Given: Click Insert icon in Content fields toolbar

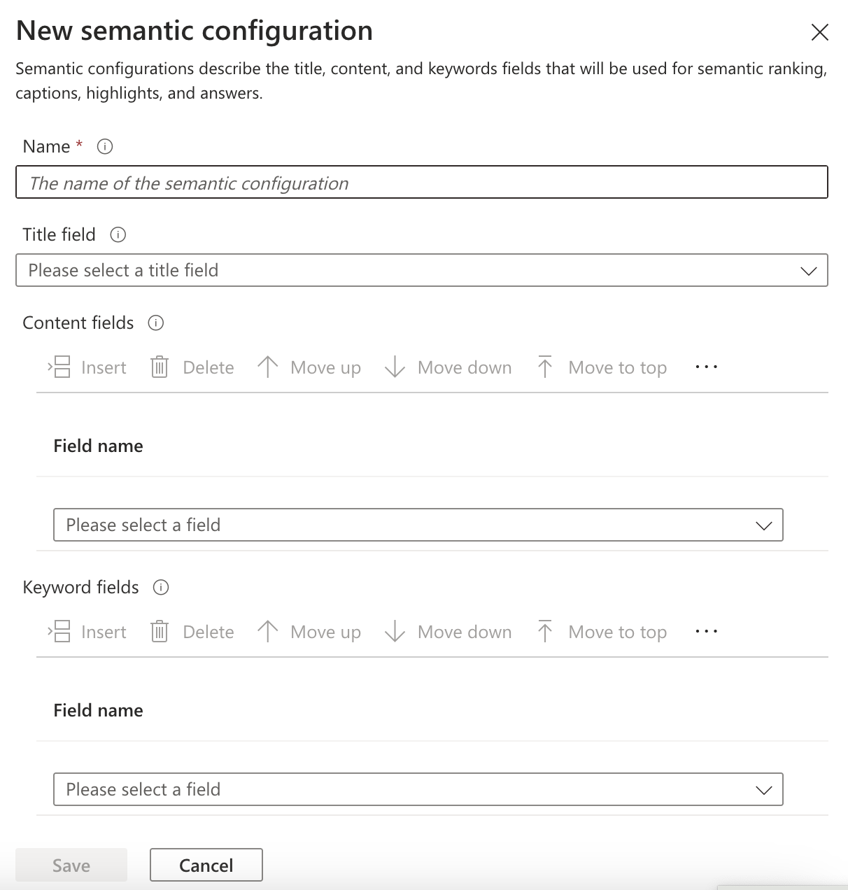Looking at the screenshot, I should [61, 367].
